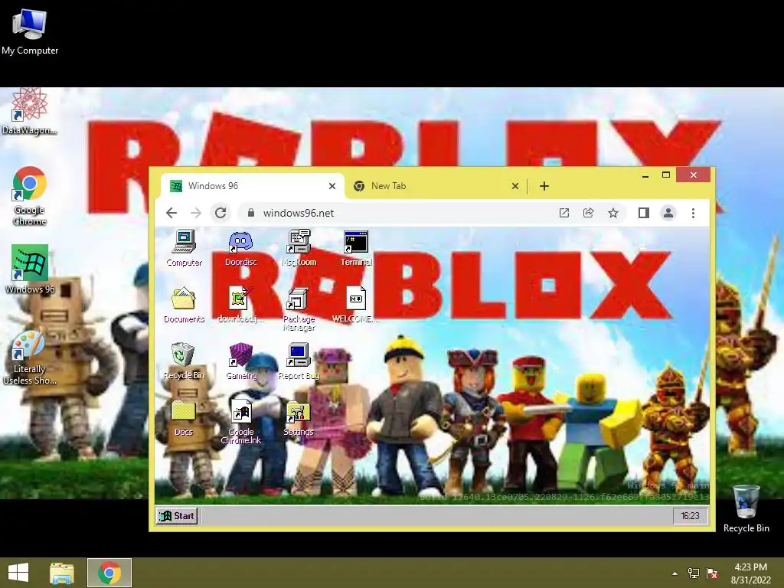The width and height of the screenshot is (784, 588).
Task: Click the Chrome taskbar button
Action: coord(109,573)
